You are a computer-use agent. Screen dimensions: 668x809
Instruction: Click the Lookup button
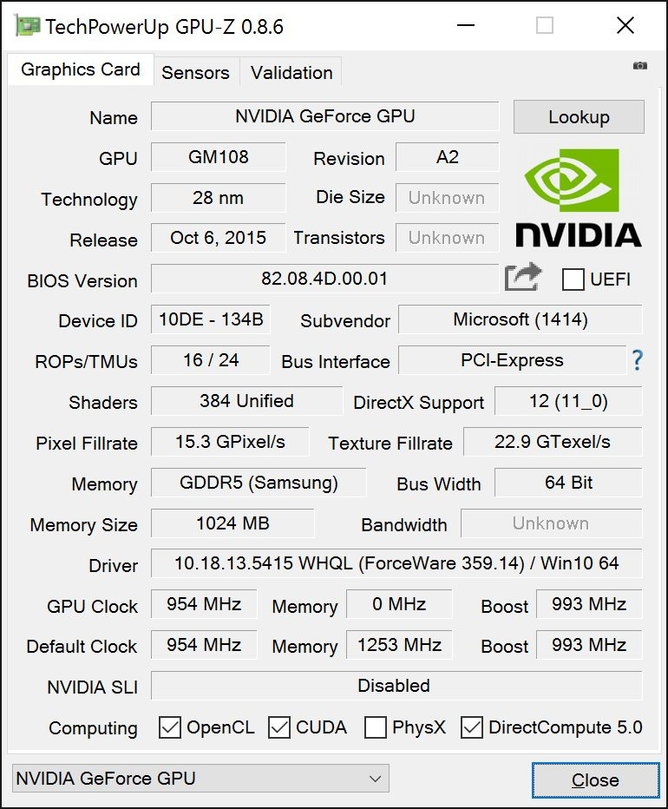579,117
